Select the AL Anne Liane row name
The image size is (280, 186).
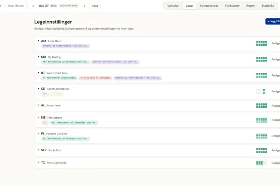pyautogui.click(x=51, y=105)
